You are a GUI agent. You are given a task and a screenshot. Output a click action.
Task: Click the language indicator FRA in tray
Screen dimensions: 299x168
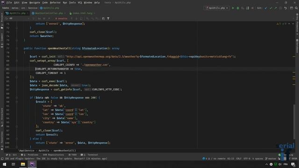coord(285,164)
